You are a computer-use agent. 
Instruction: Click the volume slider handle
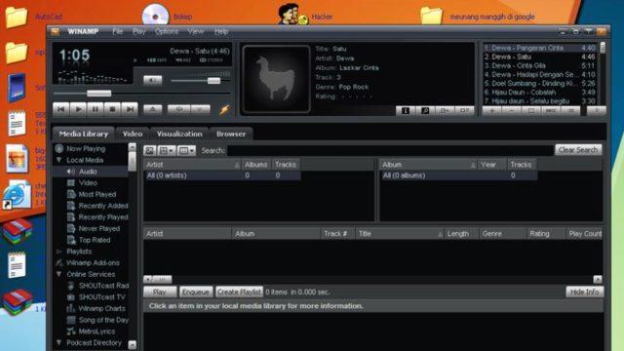tap(214, 81)
